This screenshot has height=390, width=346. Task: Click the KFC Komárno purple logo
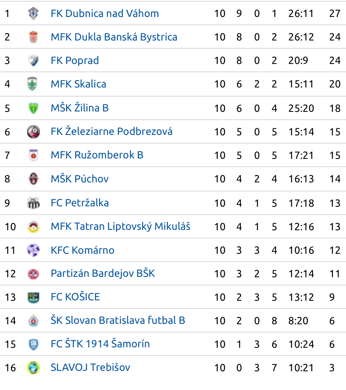click(33, 250)
